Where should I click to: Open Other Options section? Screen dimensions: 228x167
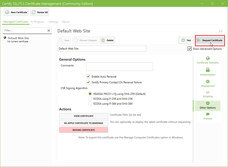coord(208,106)
